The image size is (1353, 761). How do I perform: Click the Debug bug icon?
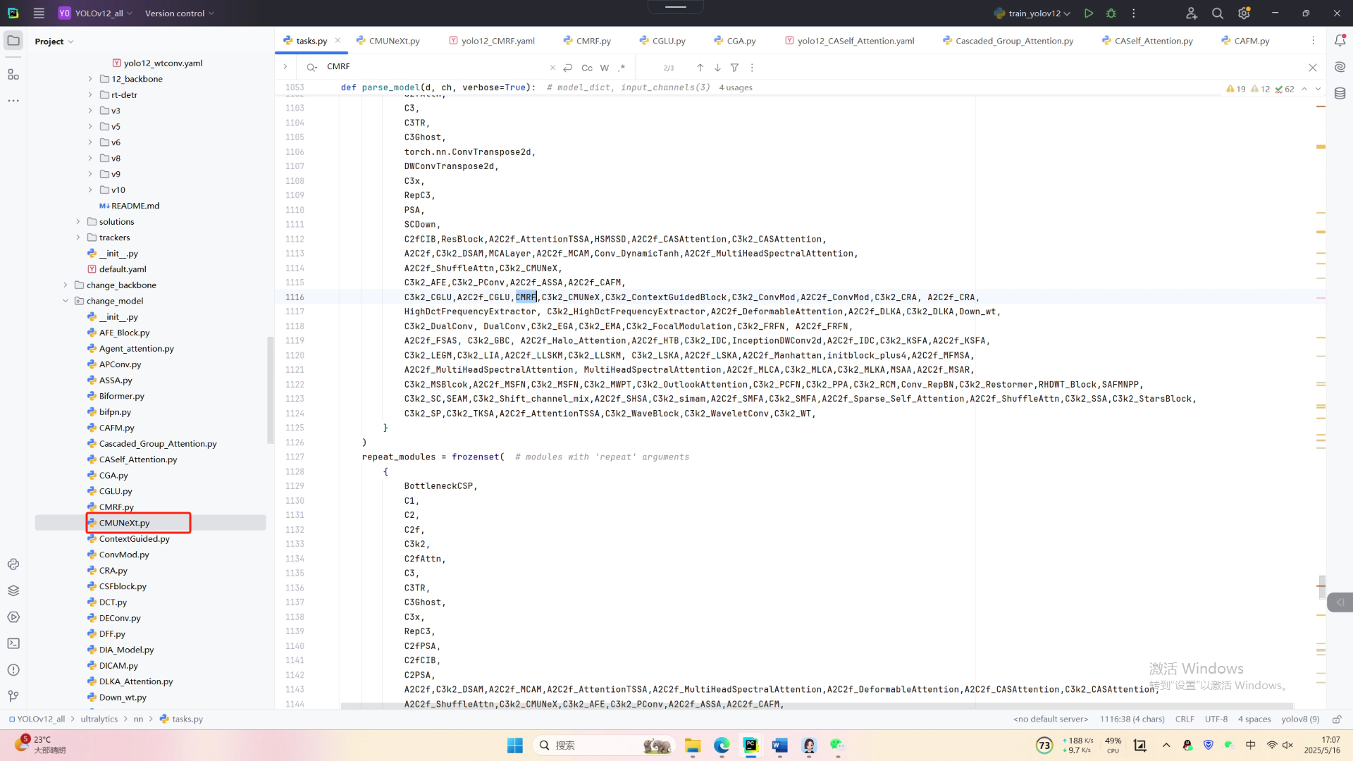pyautogui.click(x=1111, y=13)
